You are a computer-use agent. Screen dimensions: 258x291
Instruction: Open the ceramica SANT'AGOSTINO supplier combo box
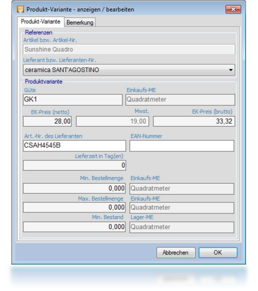[129, 70]
